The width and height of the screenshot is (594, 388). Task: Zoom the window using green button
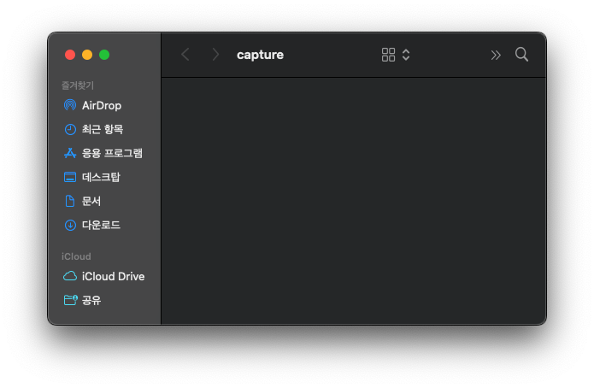click(104, 55)
